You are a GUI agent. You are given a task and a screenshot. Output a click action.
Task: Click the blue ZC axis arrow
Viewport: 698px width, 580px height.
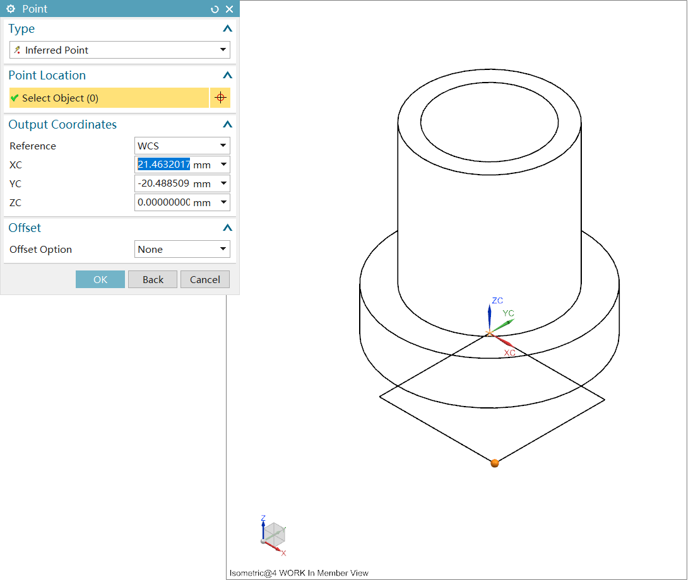[x=490, y=313]
